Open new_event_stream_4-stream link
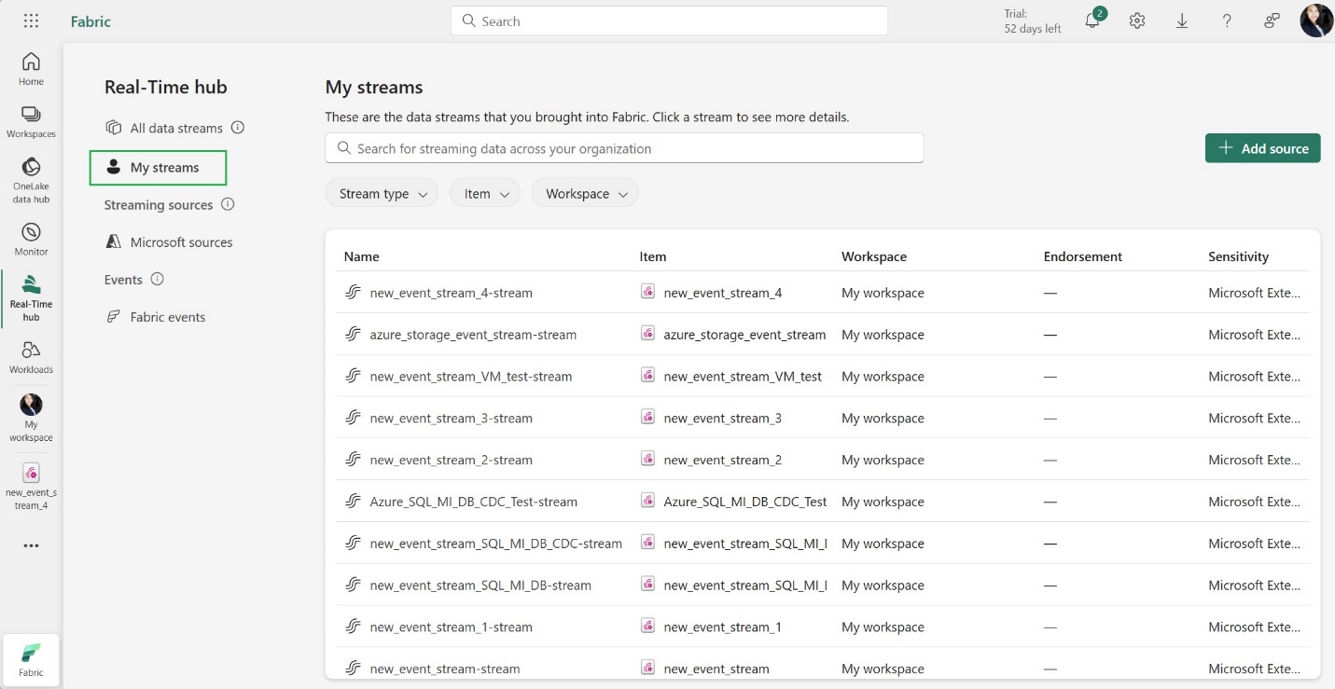Image resolution: width=1335 pixels, height=689 pixels. point(451,293)
